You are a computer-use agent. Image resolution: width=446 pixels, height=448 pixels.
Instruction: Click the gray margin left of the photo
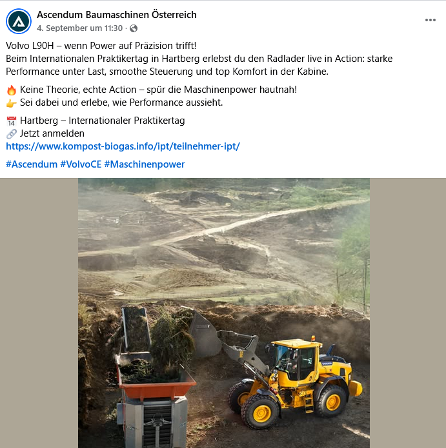click(x=39, y=313)
